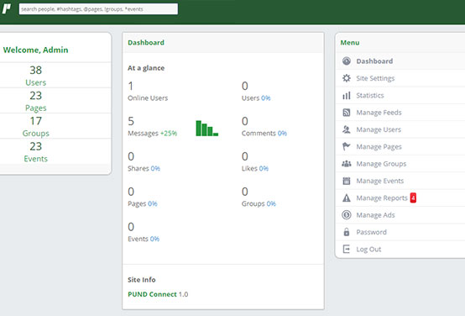Open Manage Feeds in the menu
The image size is (465, 316).
pyautogui.click(x=379, y=113)
